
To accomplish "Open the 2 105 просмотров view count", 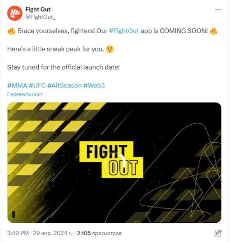I will click(x=99, y=233).
